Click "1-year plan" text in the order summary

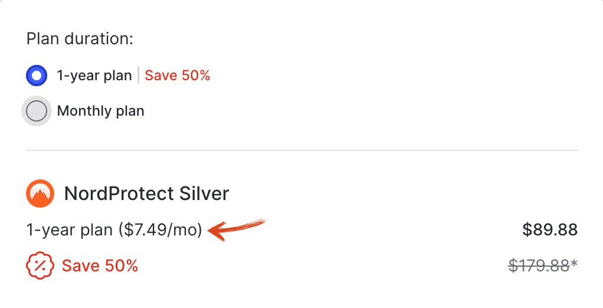pyautogui.click(x=70, y=230)
